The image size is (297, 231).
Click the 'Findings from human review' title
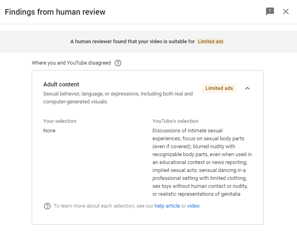[x=55, y=12]
